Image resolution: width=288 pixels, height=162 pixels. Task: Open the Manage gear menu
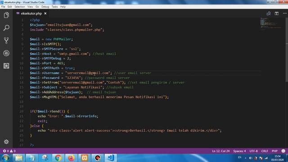6,142
